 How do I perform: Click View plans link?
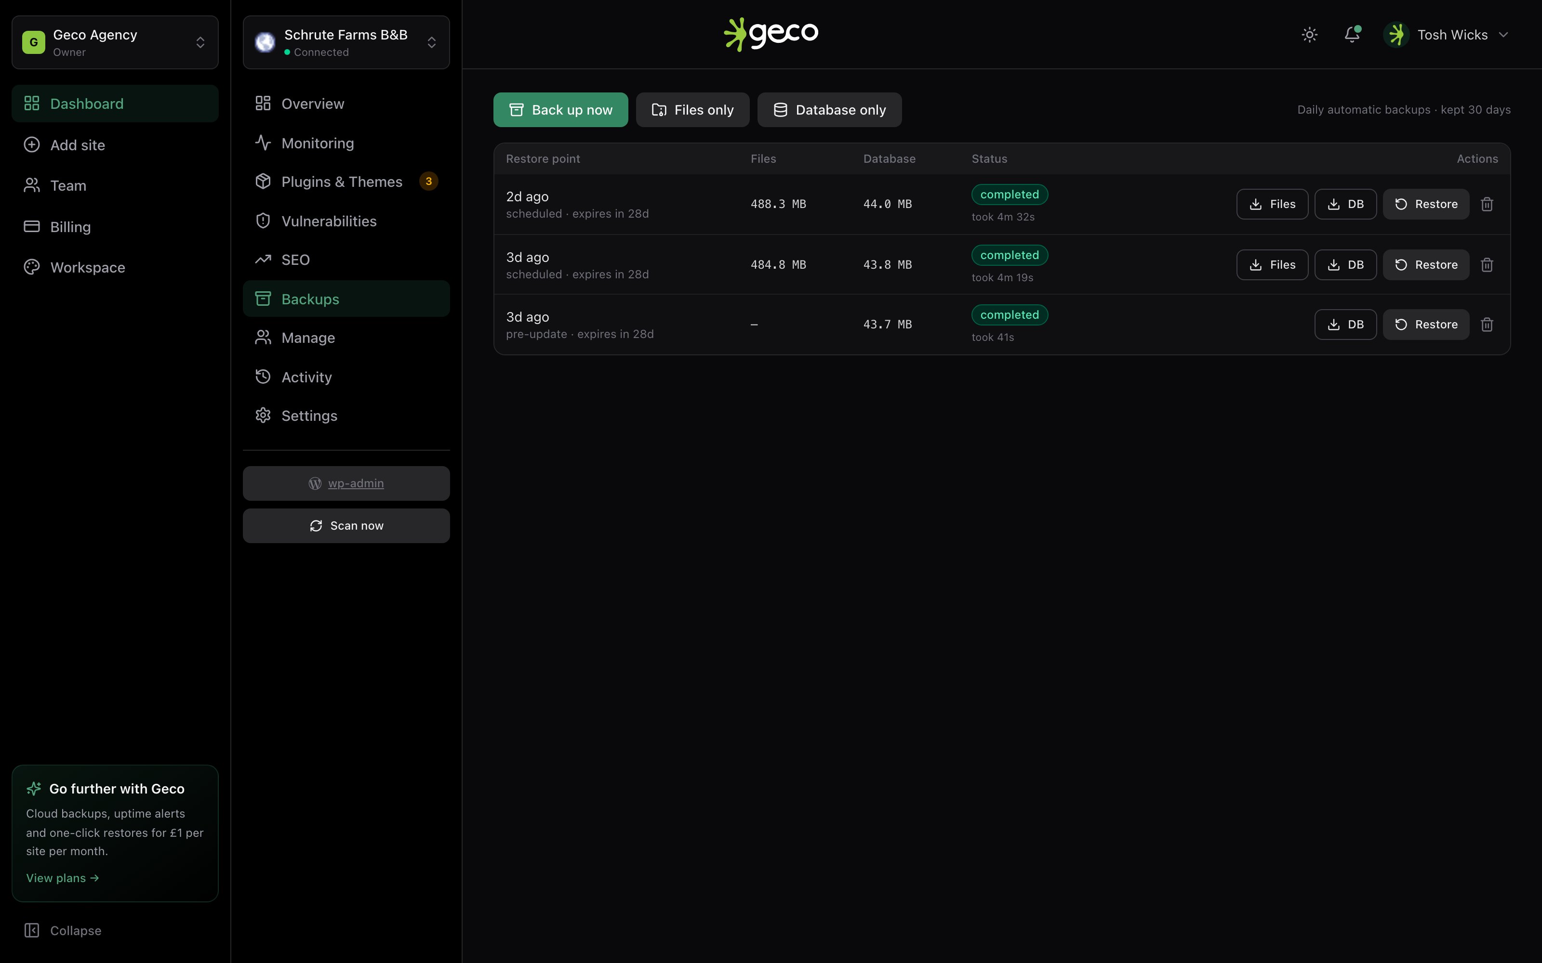(x=63, y=878)
